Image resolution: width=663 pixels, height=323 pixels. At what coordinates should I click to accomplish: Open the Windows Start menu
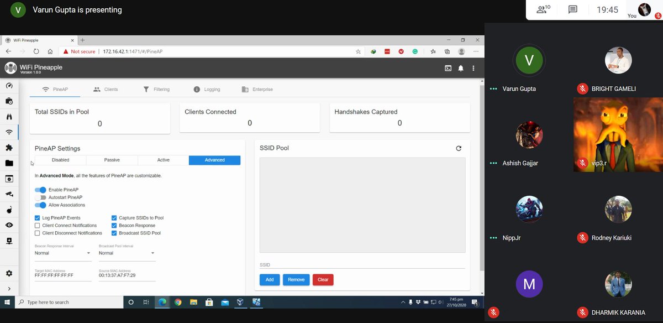pos(7,302)
